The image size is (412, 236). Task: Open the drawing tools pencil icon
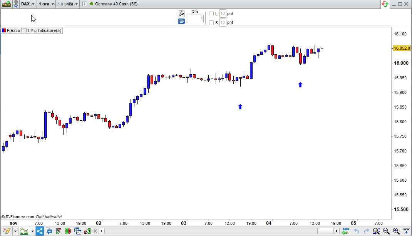point(7,231)
